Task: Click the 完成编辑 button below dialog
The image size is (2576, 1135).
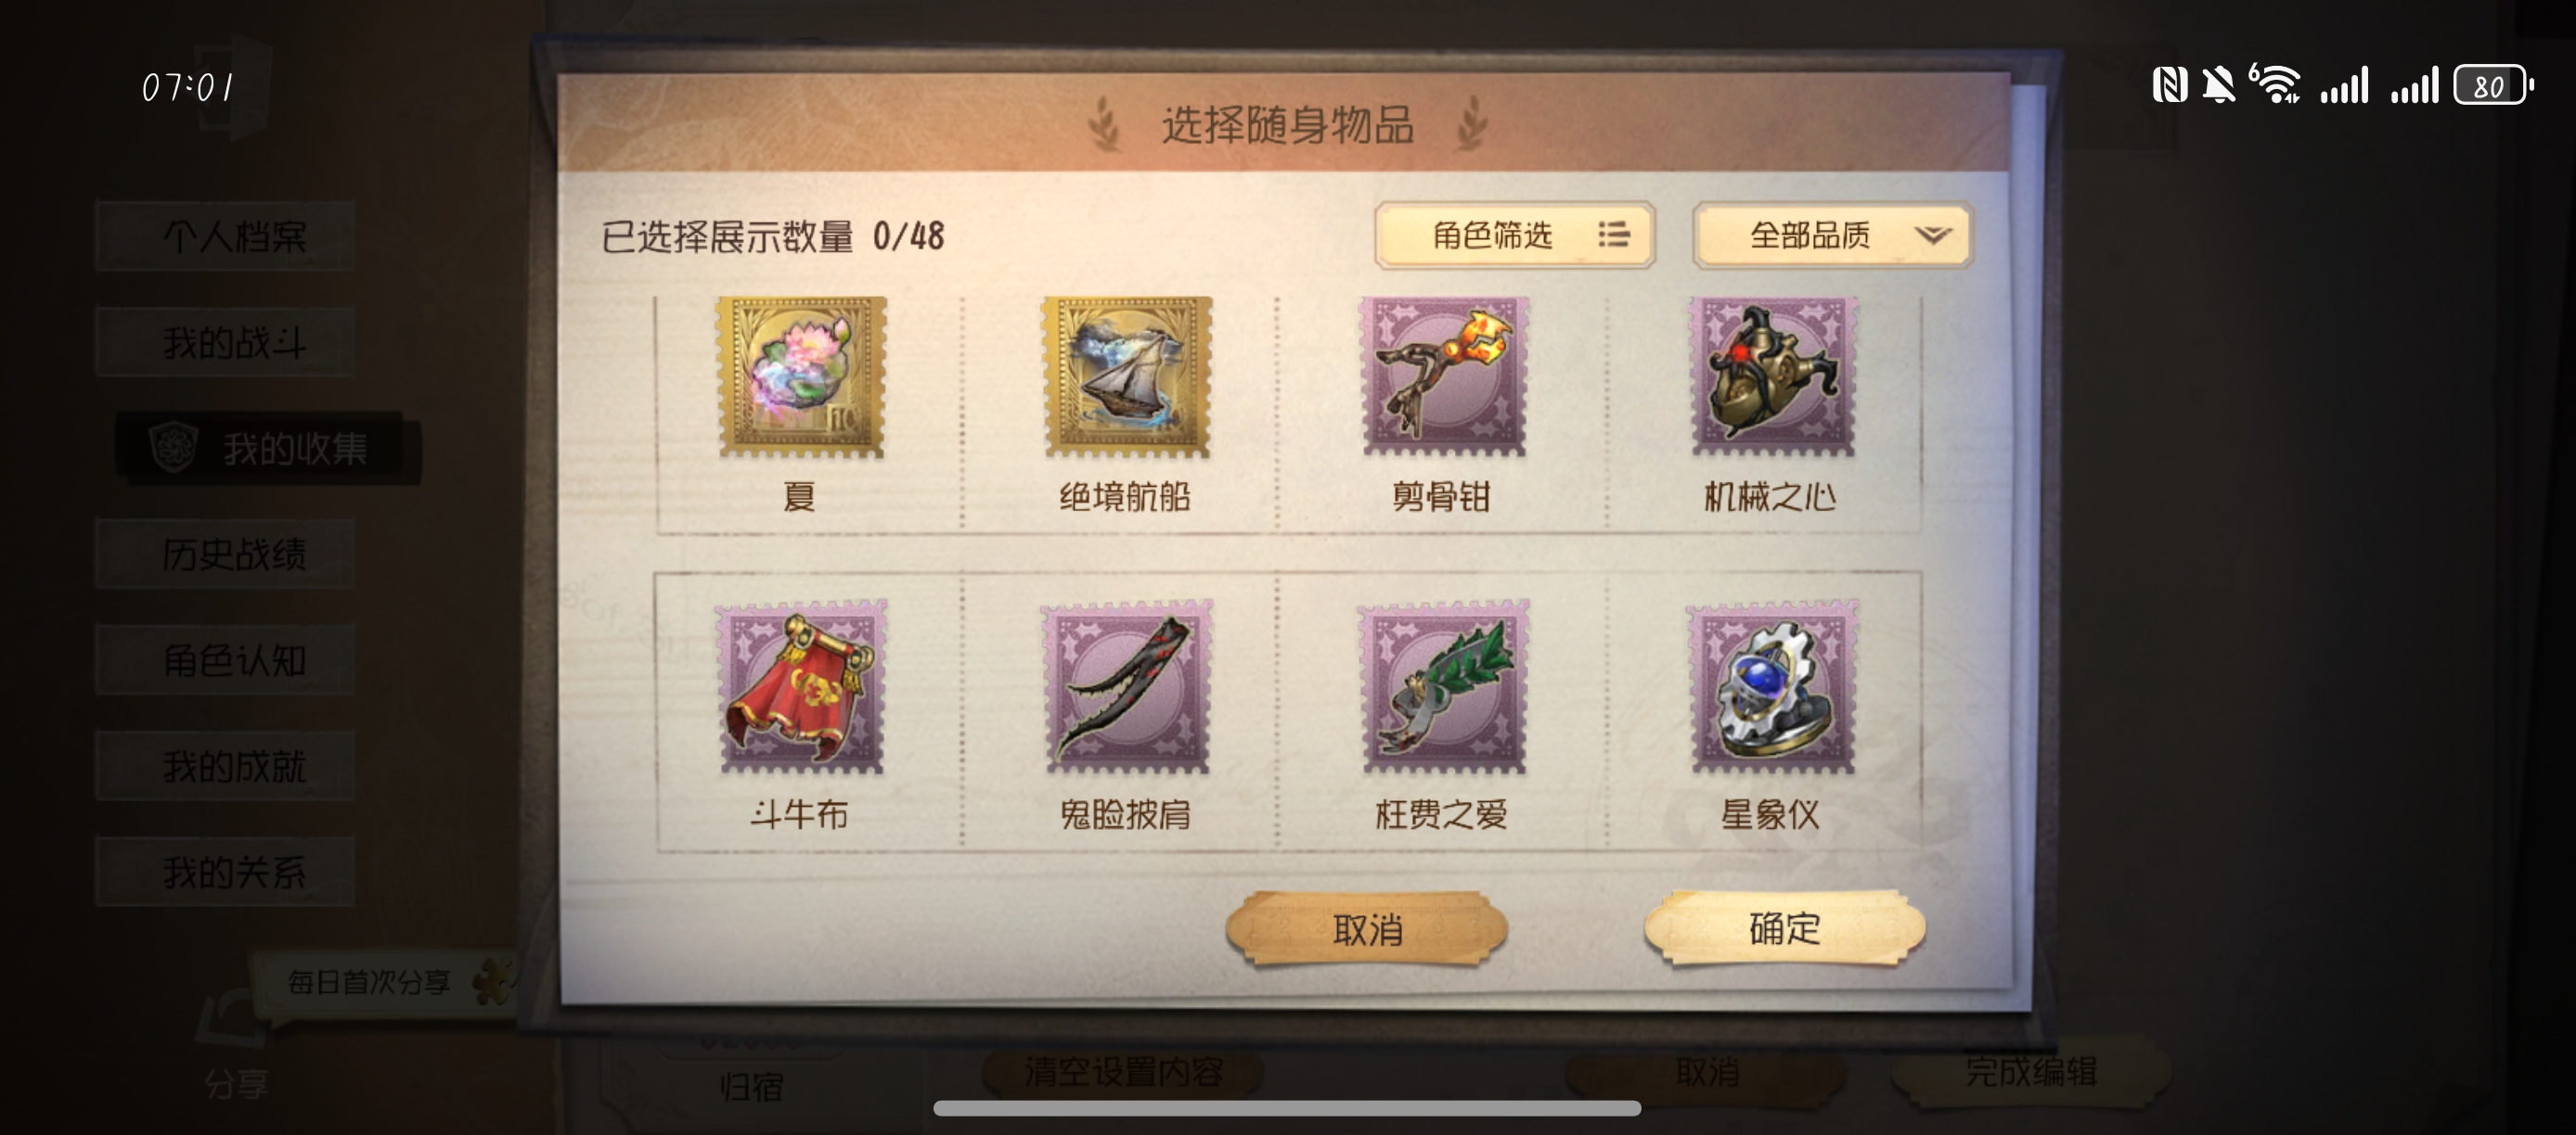Action: pos(2031,1071)
